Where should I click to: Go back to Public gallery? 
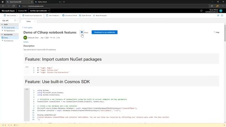pos(28,28)
